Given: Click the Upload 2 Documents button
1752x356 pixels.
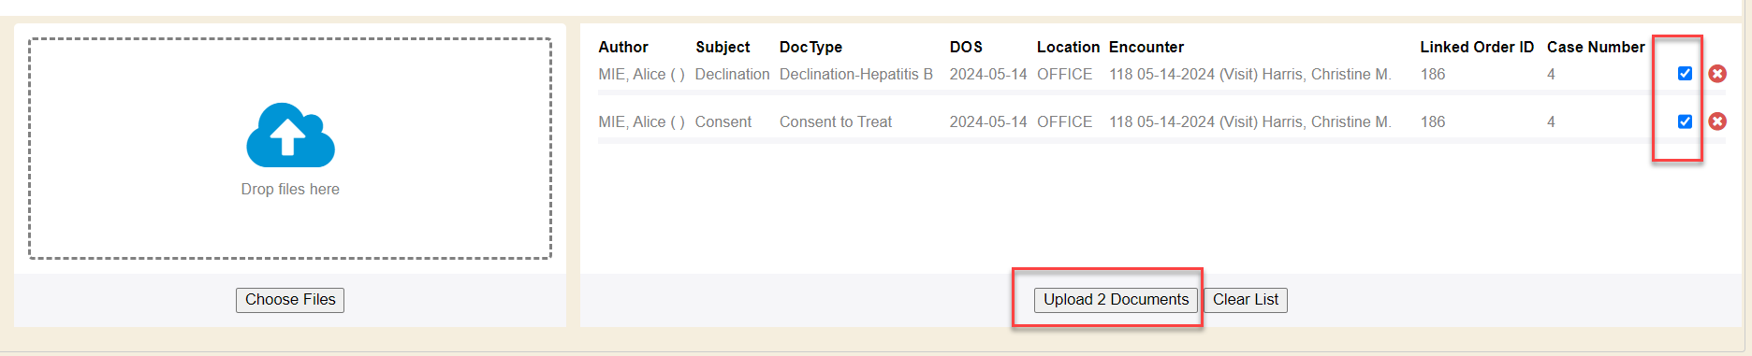Looking at the screenshot, I should click(x=1116, y=300).
